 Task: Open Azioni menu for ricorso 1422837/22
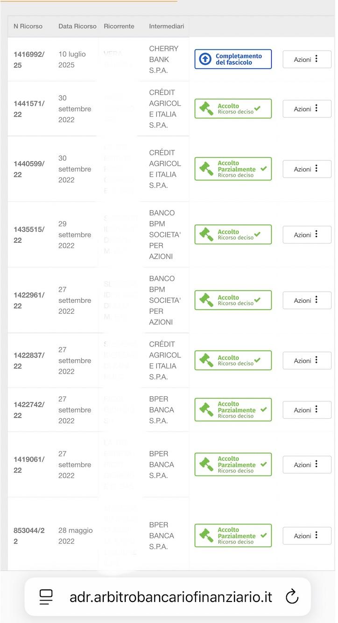click(307, 361)
